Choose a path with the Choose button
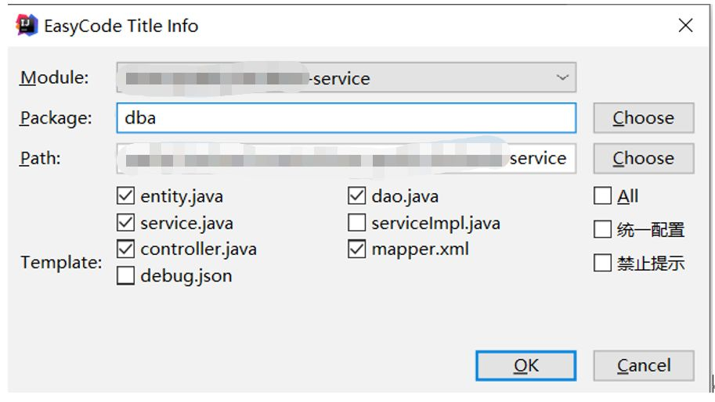 point(644,159)
